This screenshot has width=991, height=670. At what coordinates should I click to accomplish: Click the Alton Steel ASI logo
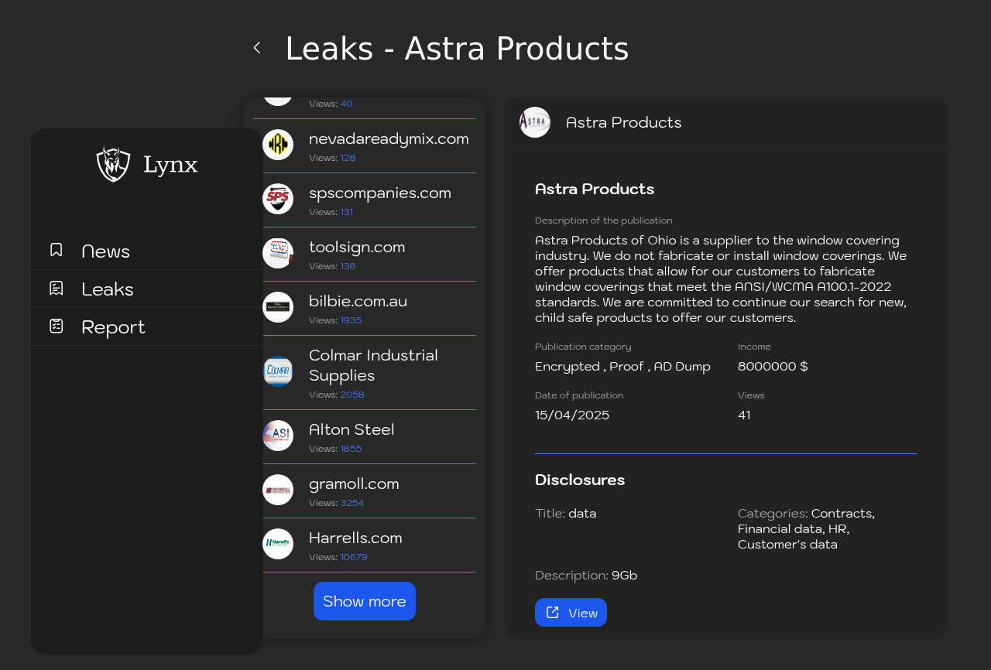point(278,436)
